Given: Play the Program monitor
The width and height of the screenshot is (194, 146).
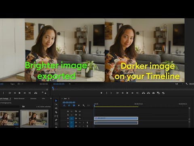Looking at the screenshot, I should pyautogui.click(x=127, y=93).
